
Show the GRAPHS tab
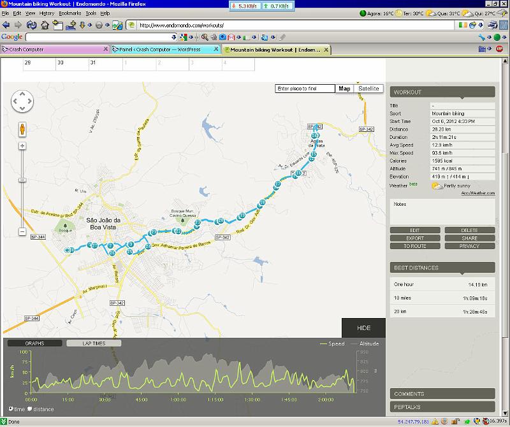click(34, 343)
